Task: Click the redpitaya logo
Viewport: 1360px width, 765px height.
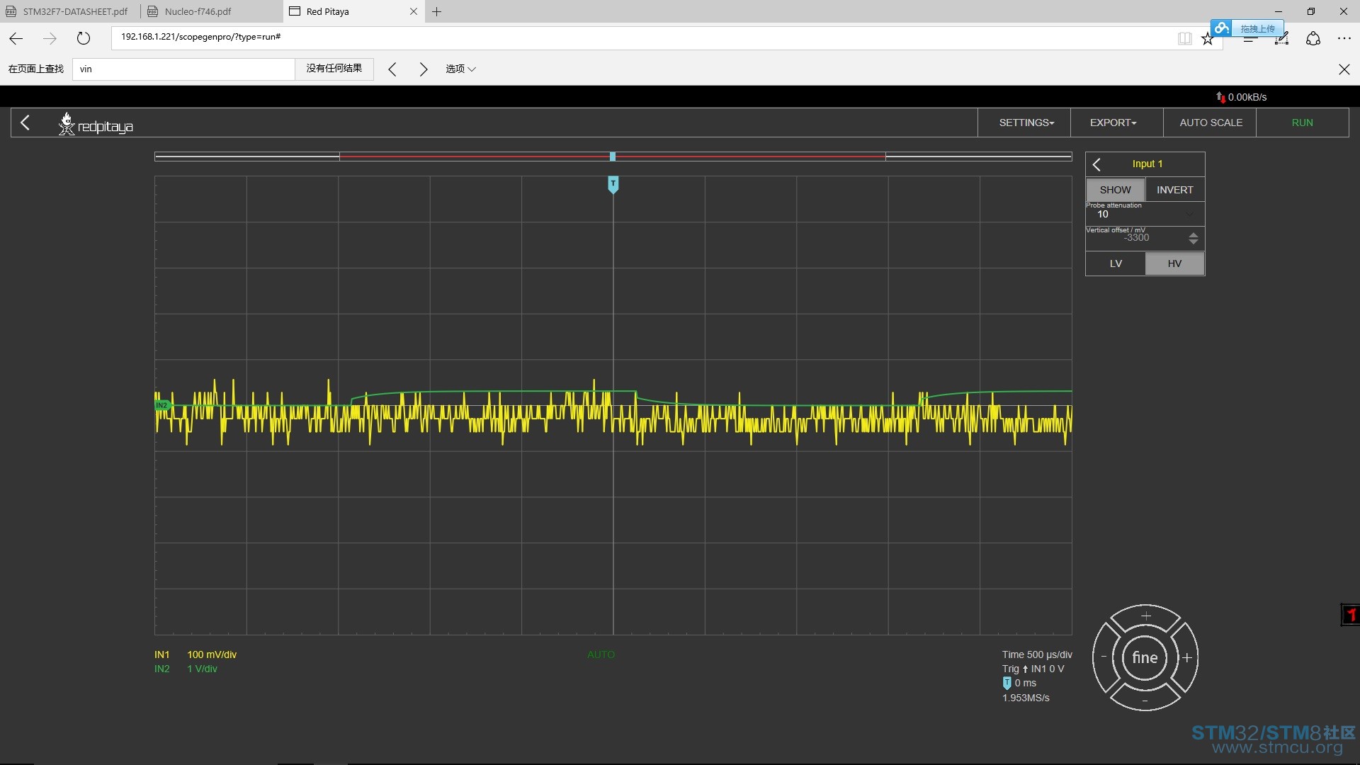Action: (96, 124)
